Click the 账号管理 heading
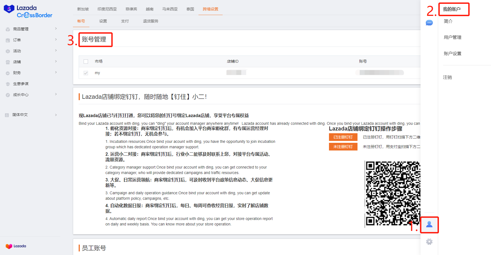491x255 pixels. click(94, 39)
